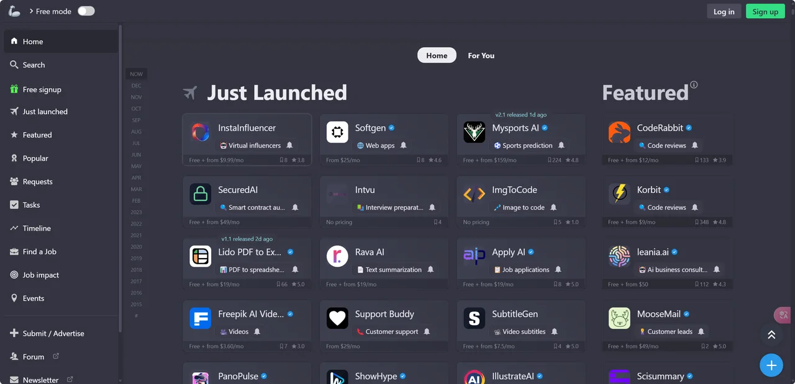Open the Rava AI logo icon
795x384 pixels.
[337, 256]
